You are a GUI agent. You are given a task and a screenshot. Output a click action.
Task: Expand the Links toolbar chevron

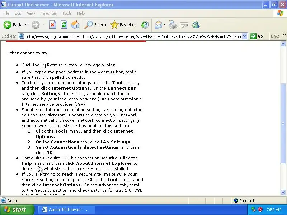tap(284, 35)
